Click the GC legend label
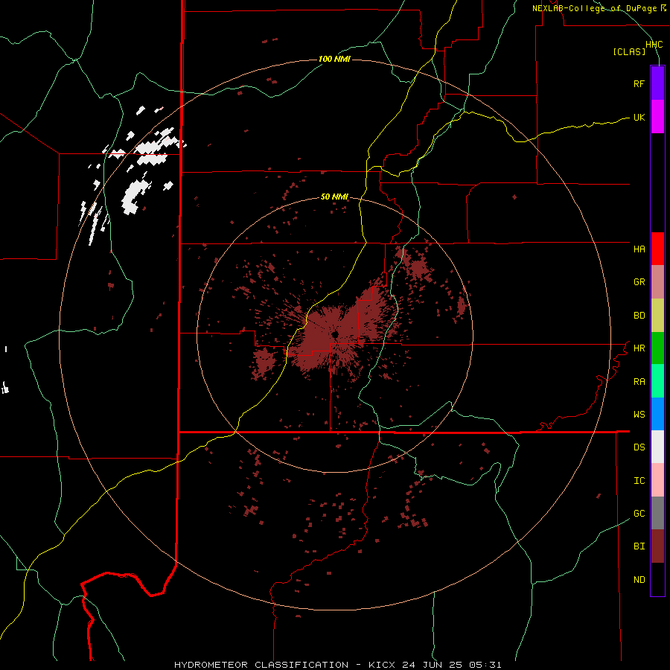The image size is (670, 670). (x=639, y=513)
